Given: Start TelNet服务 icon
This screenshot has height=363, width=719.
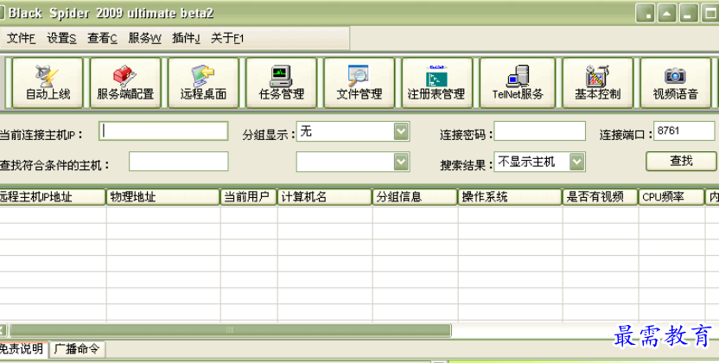Looking at the screenshot, I should coord(518,83).
